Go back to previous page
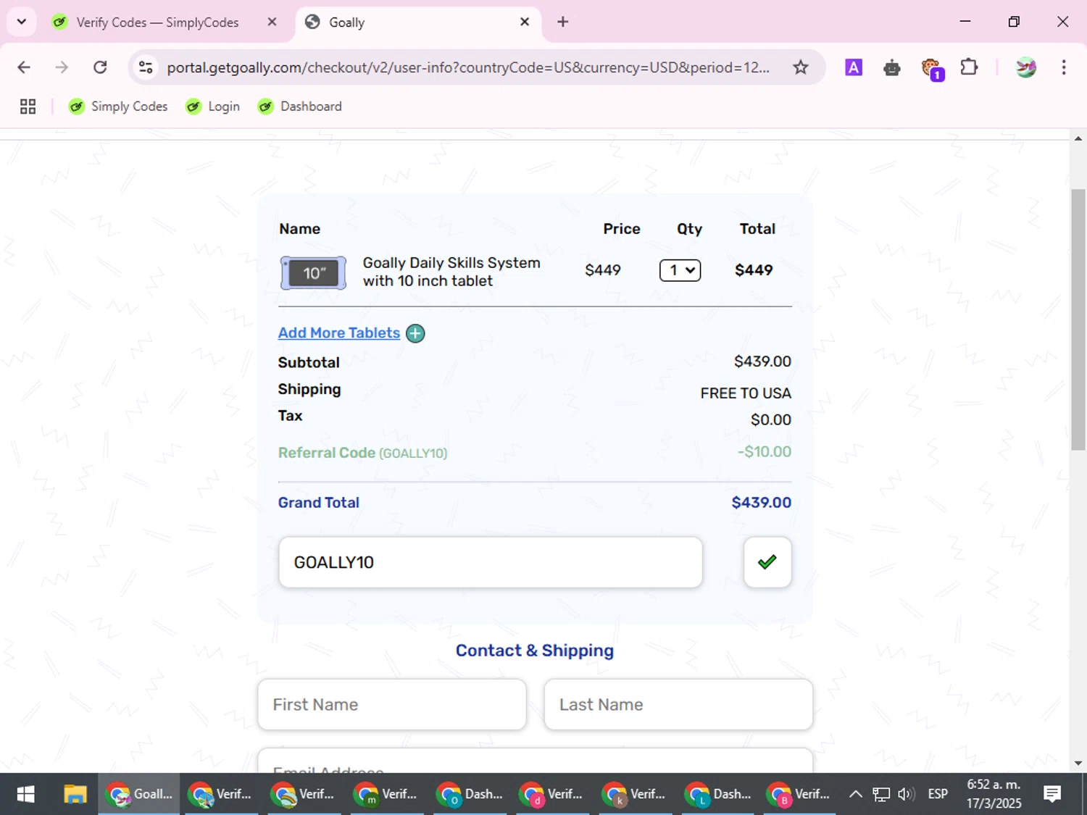This screenshot has width=1087, height=815. [24, 67]
